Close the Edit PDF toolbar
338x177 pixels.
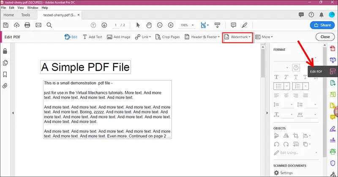click(325, 37)
